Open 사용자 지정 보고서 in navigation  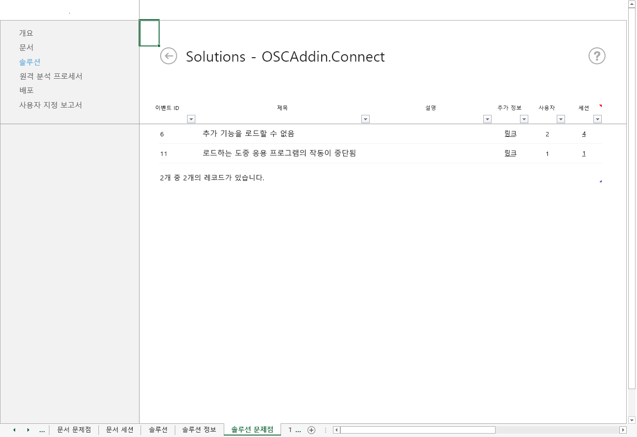point(50,105)
